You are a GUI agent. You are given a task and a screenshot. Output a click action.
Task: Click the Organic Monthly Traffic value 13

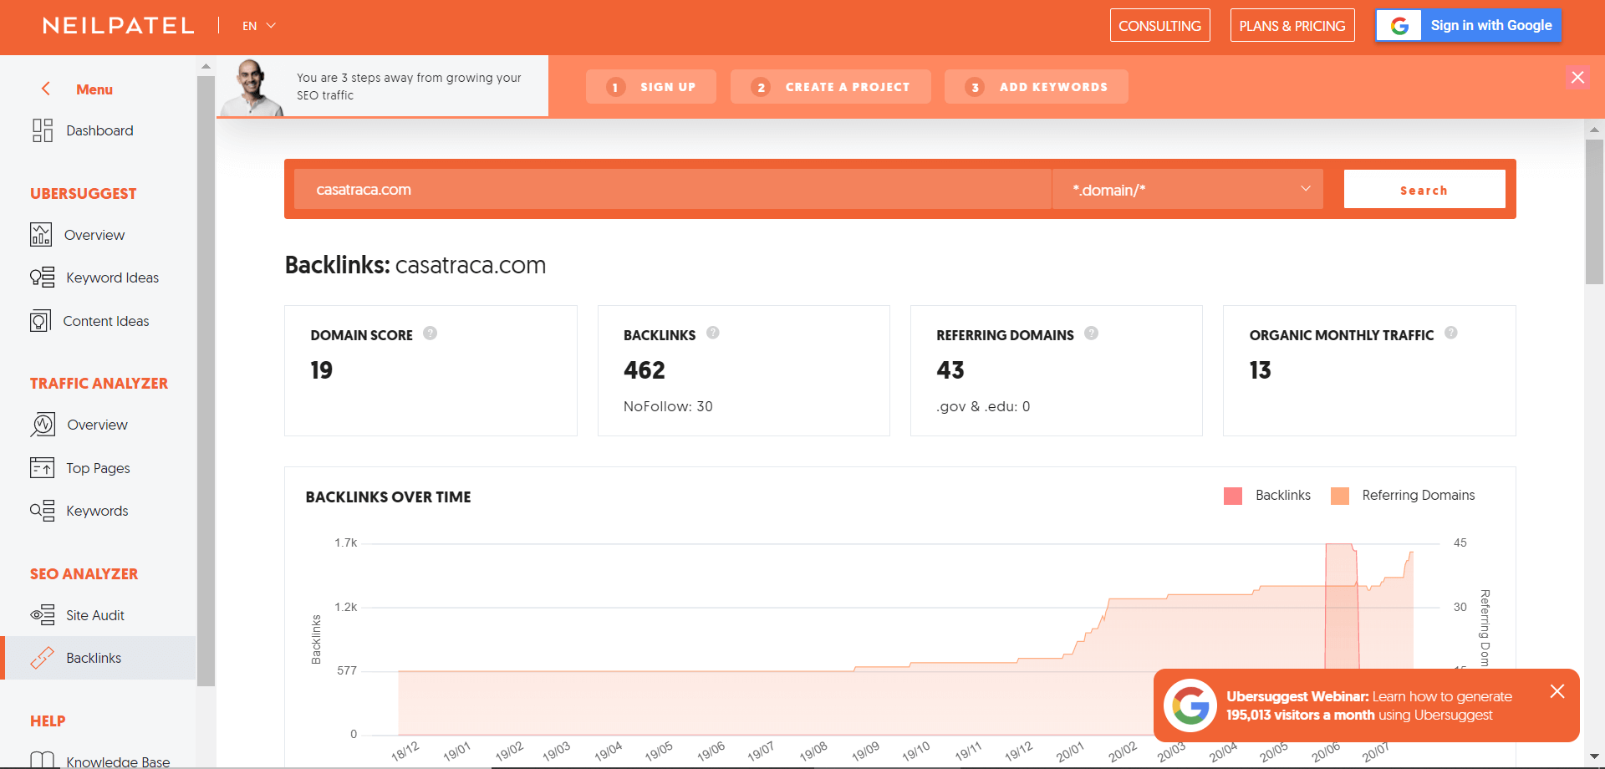[1261, 370]
